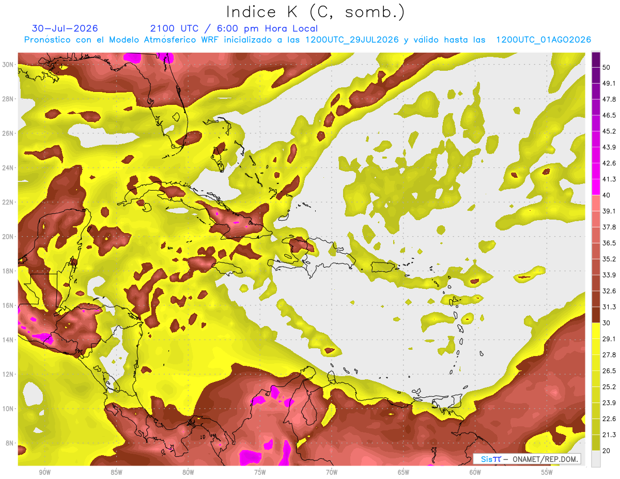Click the valid-until time '1200UTC_01AGO2026'
The image size is (620, 479).
pyautogui.click(x=544, y=40)
